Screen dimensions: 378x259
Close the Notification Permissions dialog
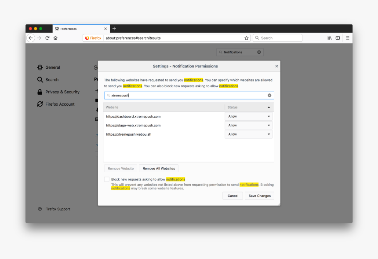click(276, 66)
